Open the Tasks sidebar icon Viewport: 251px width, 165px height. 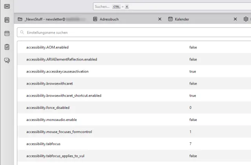pyautogui.click(x=7, y=47)
